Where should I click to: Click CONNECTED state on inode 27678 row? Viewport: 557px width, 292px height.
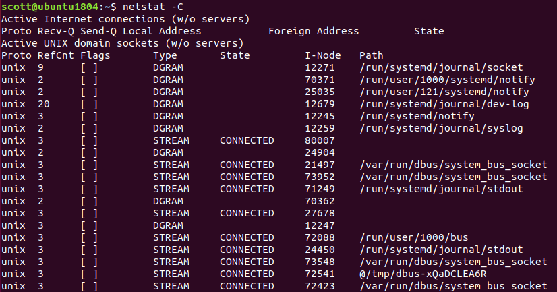tap(247, 213)
